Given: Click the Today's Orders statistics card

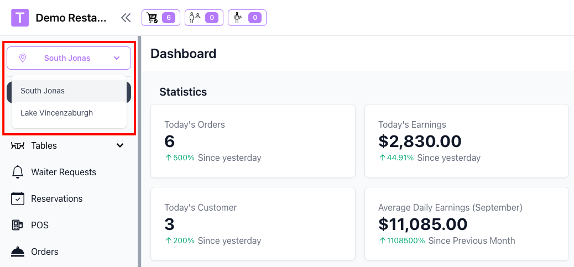Looking at the screenshot, I should (253, 141).
